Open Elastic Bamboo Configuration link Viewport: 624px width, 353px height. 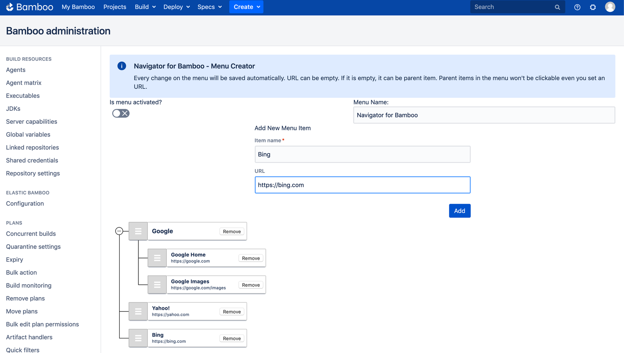25,204
